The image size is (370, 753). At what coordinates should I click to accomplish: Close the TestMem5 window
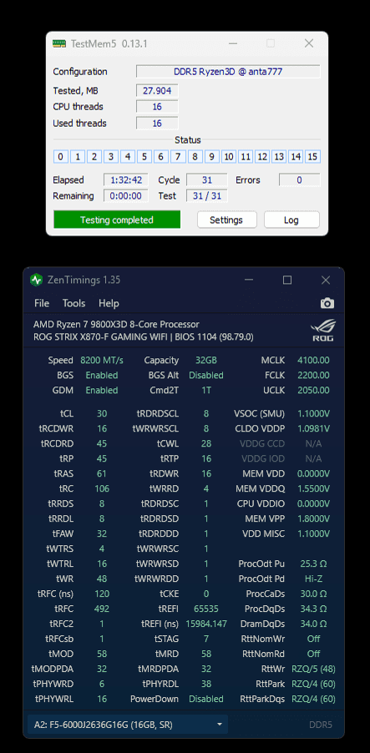(x=308, y=43)
